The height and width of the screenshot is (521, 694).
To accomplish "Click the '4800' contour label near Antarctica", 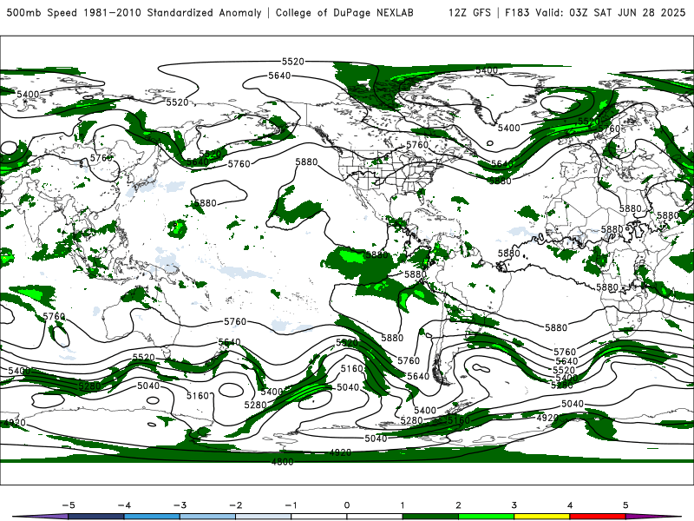I will point(283,462).
